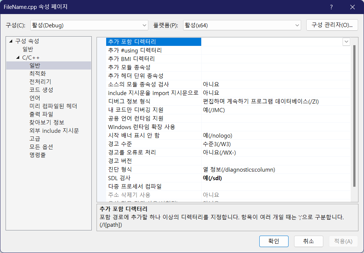The height and width of the screenshot is (253, 364).
Task: Select Windows 런타임 확장 사용 property
Action: tap(154, 127)
